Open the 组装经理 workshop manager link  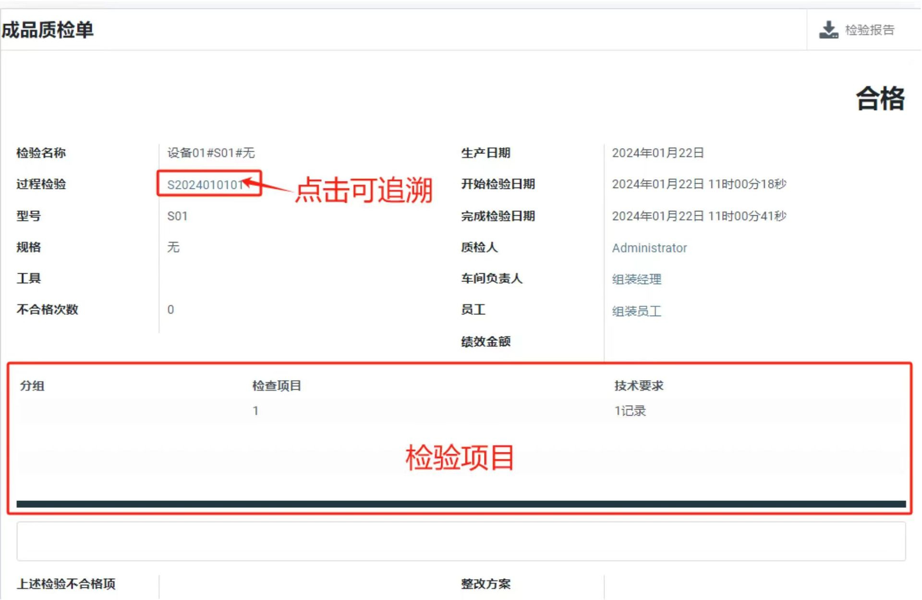[x=637, y=279]
